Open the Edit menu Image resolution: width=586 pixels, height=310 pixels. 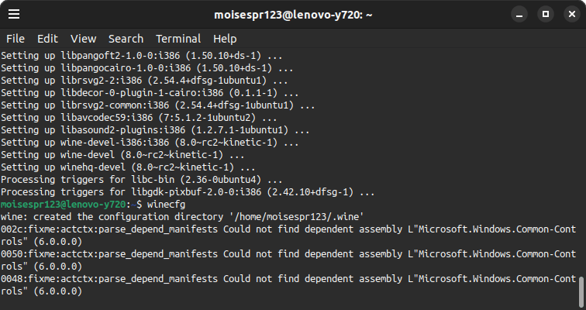(47, 39)
